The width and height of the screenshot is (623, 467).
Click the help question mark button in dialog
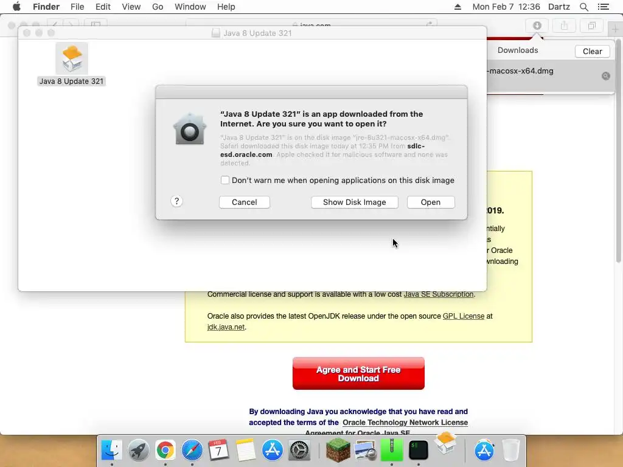point(177,201)
